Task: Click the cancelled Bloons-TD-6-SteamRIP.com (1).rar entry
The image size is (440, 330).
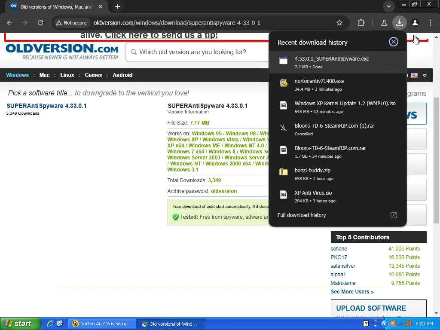Action: (x=338, y=129)
